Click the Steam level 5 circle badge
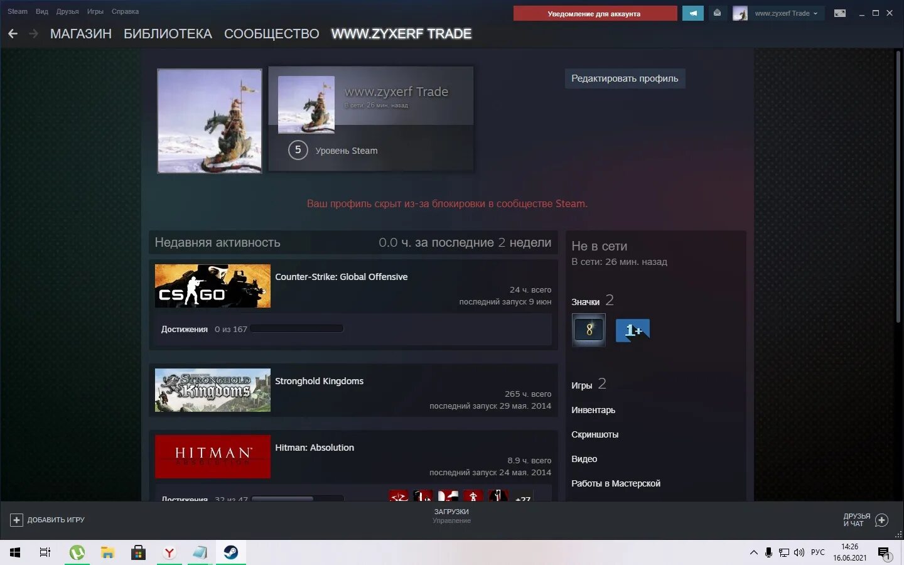This screenshot has width=904, height=565. [298, 150]
